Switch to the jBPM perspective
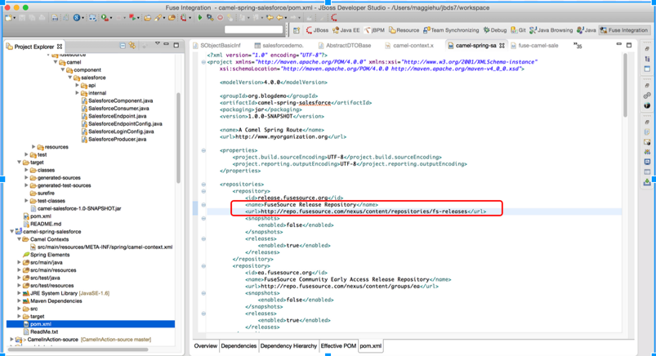The image size is (656, 356). tap(374, 30)
